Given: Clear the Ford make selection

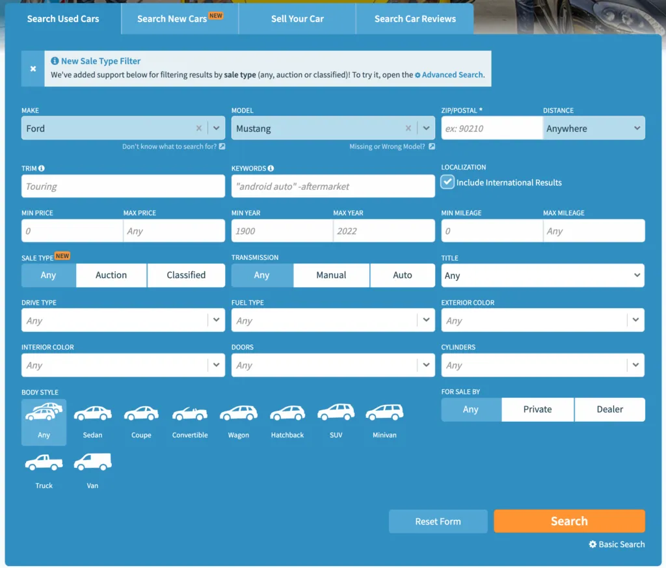Looking at the screenshot, I should (x=199, y=129).
